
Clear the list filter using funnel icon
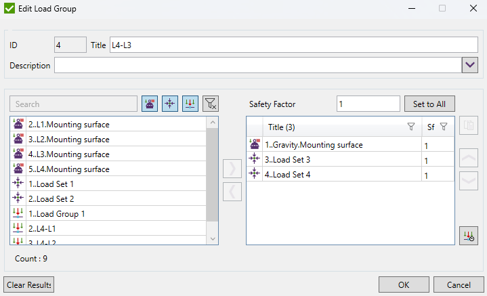point(211,104)
